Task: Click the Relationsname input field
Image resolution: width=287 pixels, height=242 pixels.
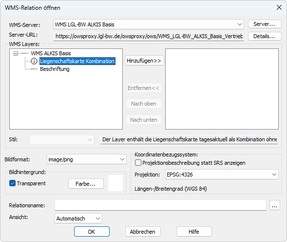Action: [x=160, y=205]
